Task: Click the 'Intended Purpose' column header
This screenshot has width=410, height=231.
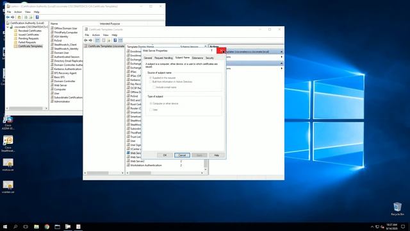Action: click(110, 24)
